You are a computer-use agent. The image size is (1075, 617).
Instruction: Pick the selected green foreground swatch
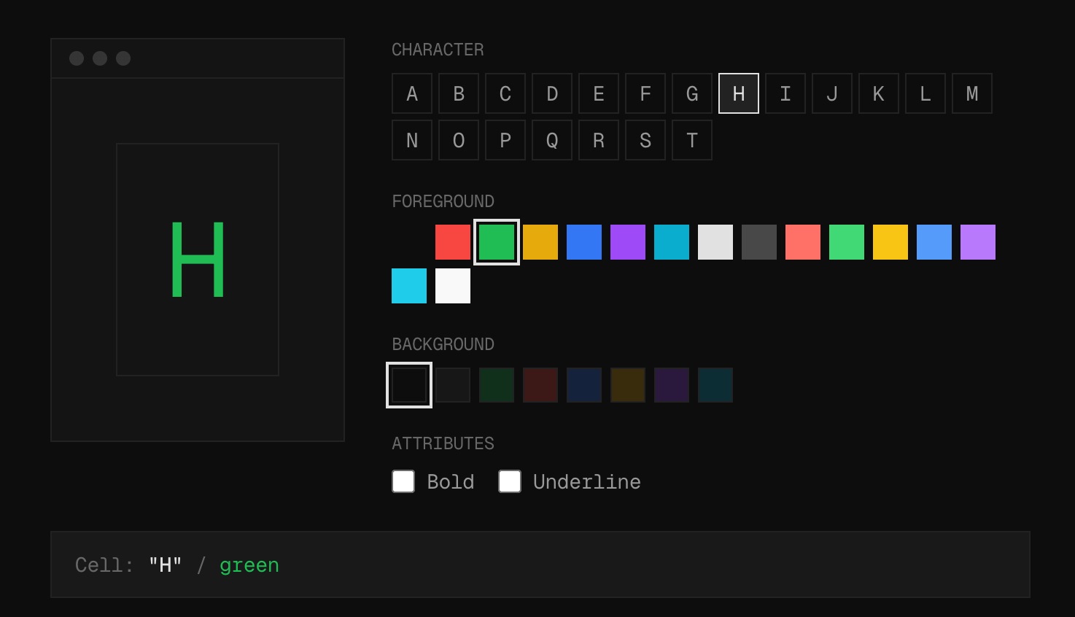[497, 242]
